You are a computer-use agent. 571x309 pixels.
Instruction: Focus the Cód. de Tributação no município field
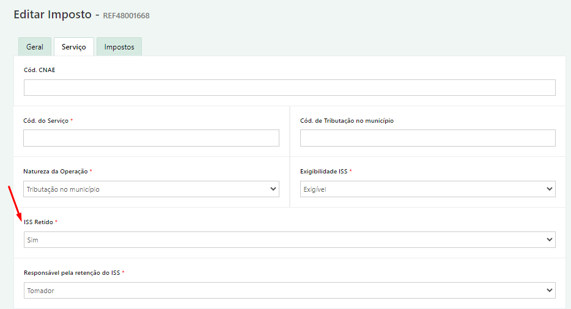click(427, 138)
